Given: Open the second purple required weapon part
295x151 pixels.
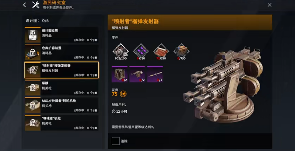Looking at the screenshot, I should pos(137,74).
